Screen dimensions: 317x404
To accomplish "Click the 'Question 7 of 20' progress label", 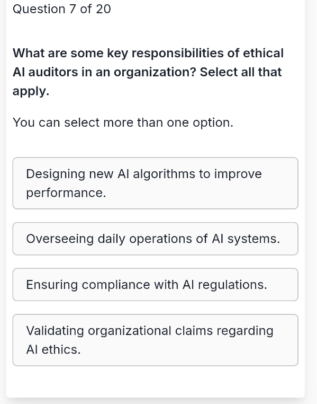I will 62,9.
